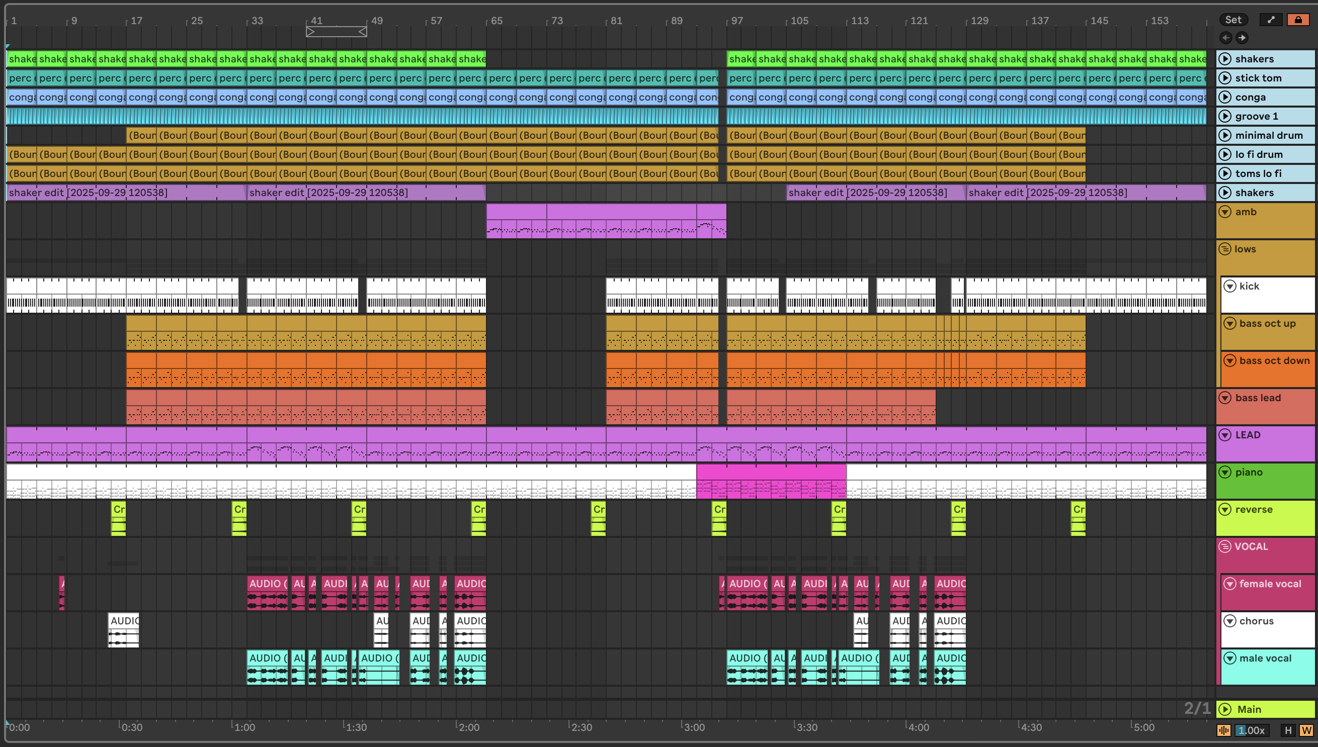This screenshot has height=747, width=1318.
Task: Adjust the 1.00x zoom slider
Action: tap(1251, 730)
